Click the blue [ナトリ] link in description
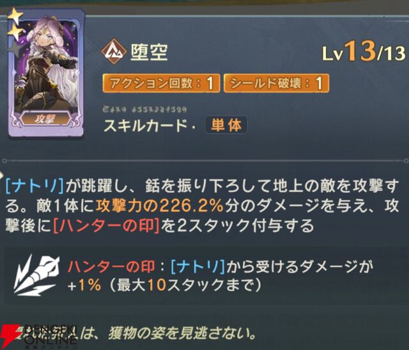The width and height of the screenshot is (409, 350). (35, 187)
